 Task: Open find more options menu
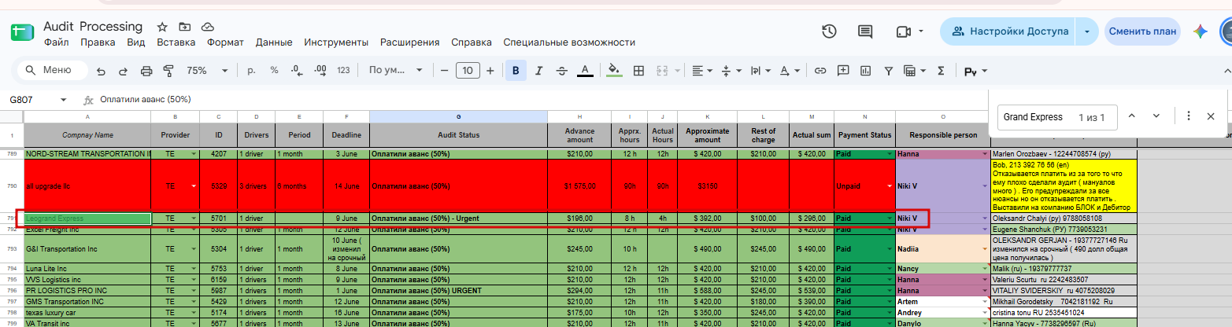(1189, 116)
